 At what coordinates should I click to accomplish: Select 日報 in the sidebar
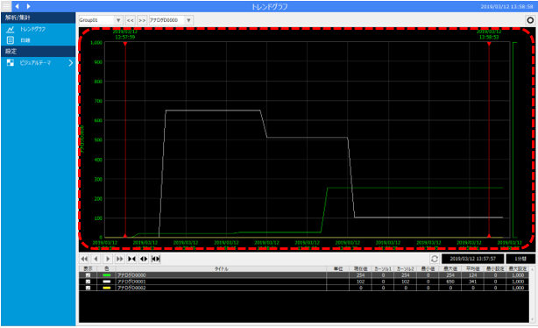[38, 40]
